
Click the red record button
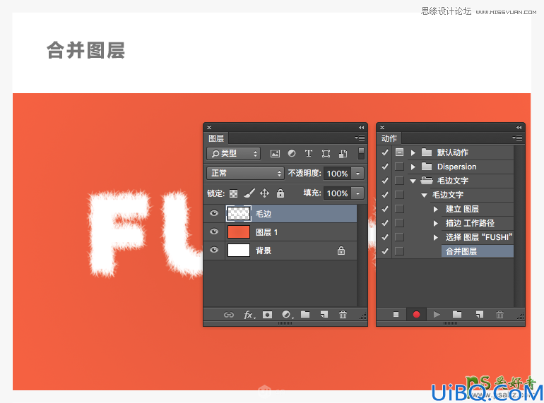(416, 314)
